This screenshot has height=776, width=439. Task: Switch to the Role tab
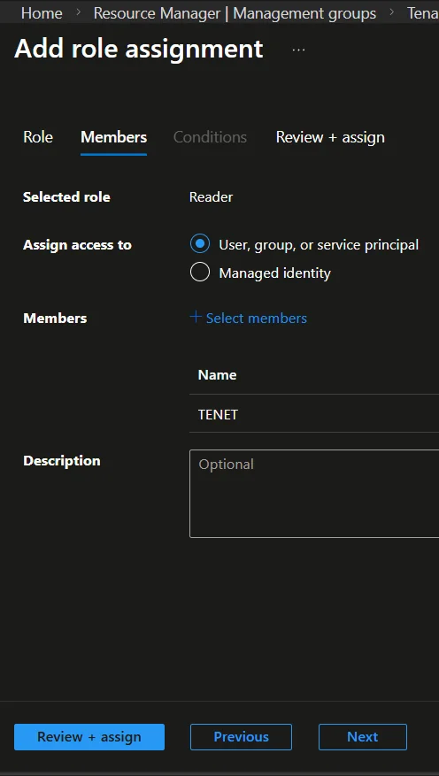pos(38,137)
